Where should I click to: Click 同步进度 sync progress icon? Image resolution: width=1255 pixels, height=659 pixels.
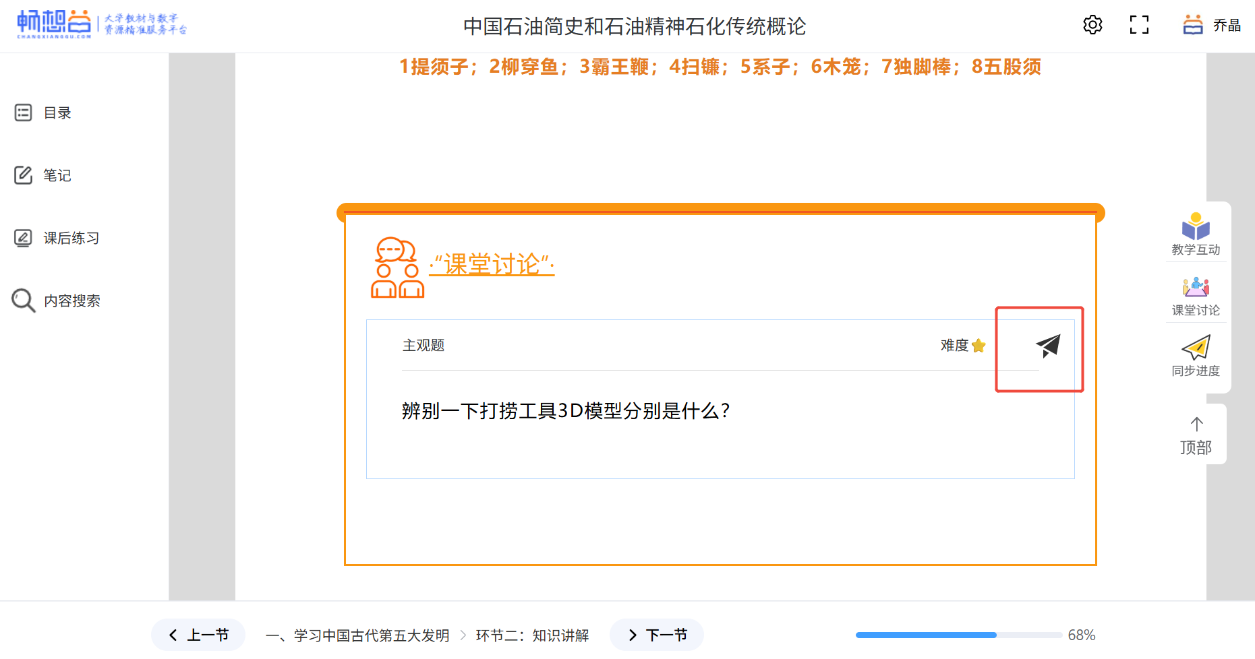pos(1196,356)
